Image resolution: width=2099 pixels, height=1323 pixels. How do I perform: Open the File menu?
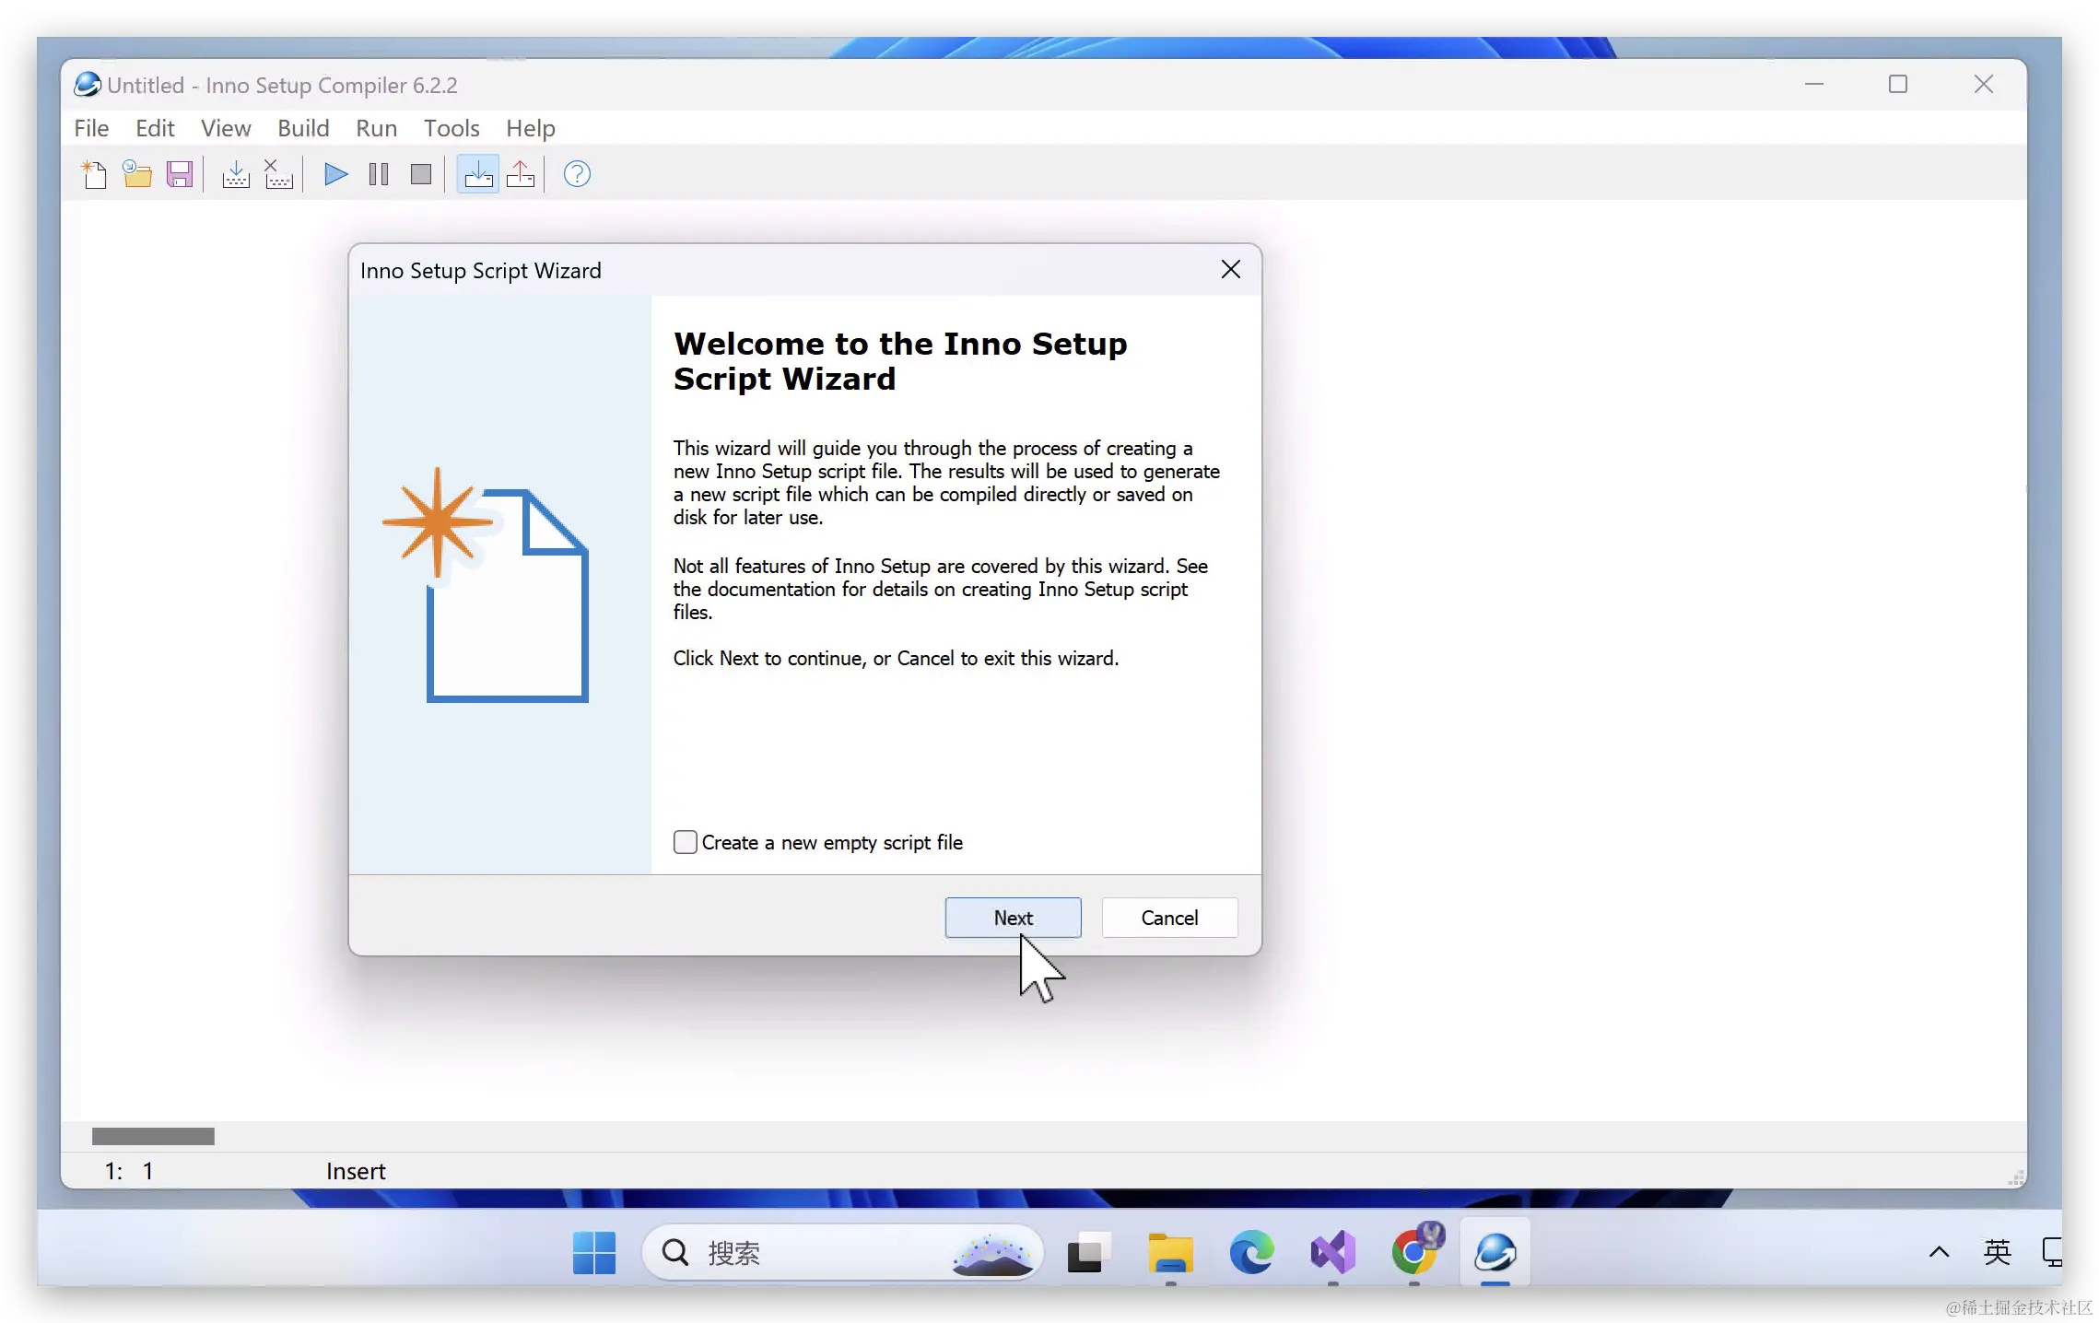click(91, 128)
